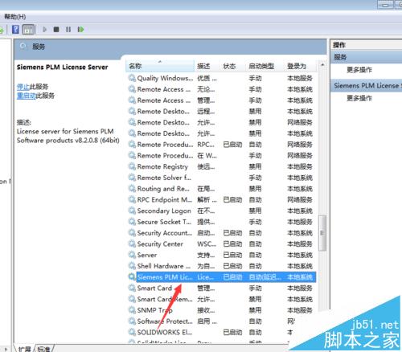Select SNMP Trap service row
Viewport: 402px width, 352px height.
coord(222,310)
